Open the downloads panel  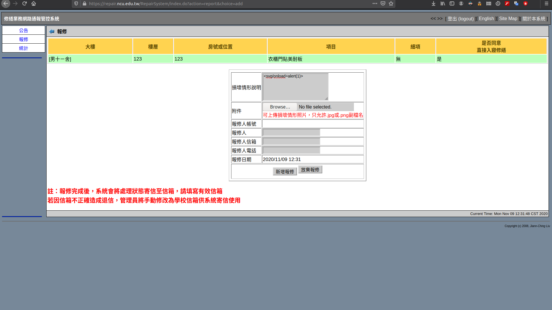click(x=434, y=3)
